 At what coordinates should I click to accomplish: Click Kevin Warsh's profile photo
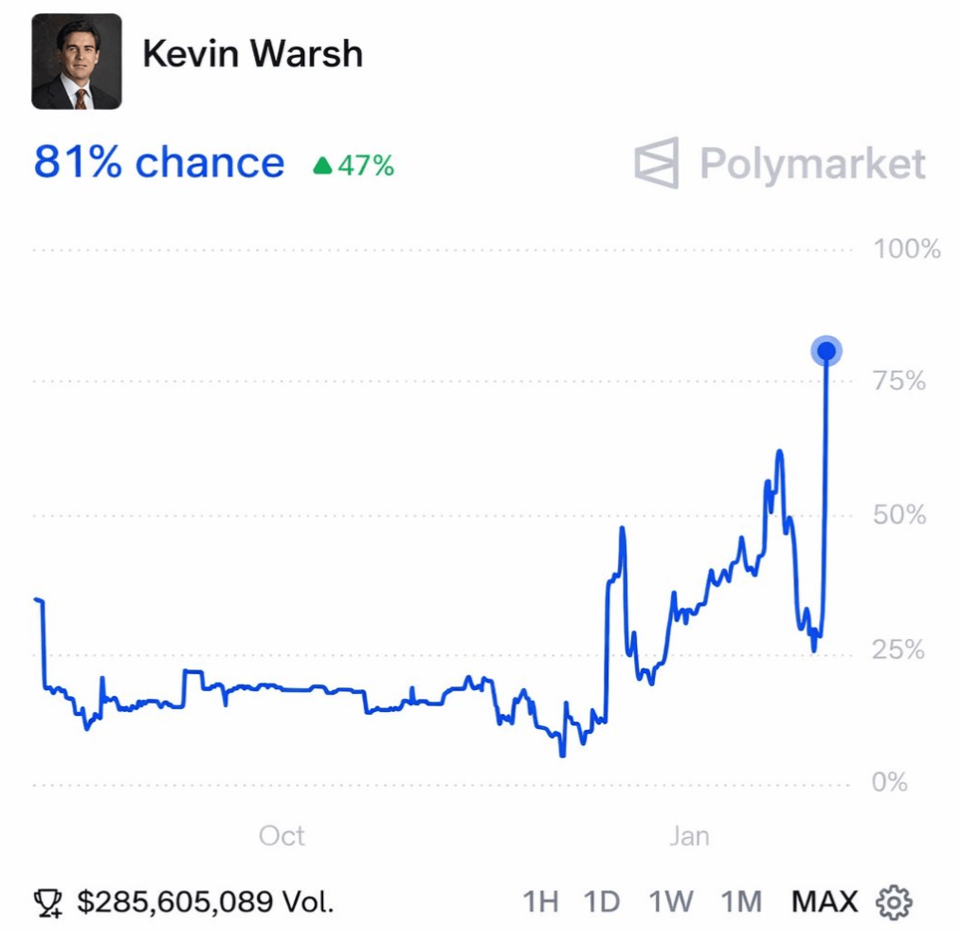pos(77,62)
